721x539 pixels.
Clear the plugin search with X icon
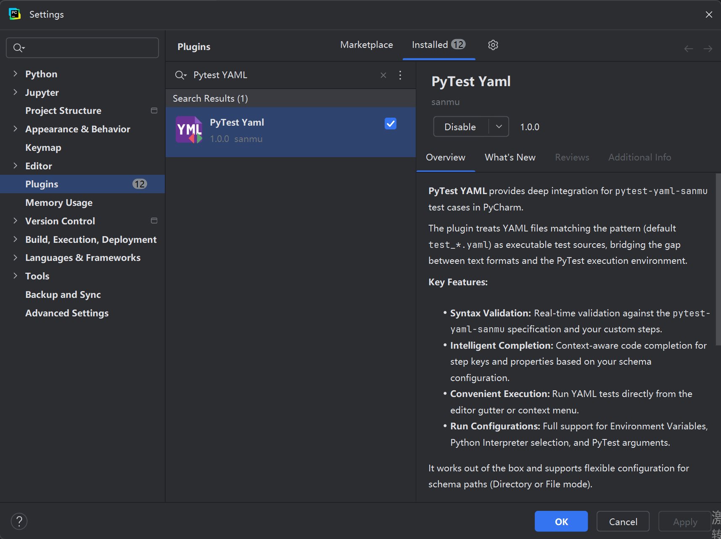[383, 75]
